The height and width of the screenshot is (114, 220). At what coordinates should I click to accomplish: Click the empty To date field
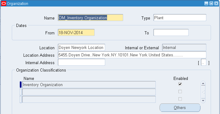pos(171,33)
